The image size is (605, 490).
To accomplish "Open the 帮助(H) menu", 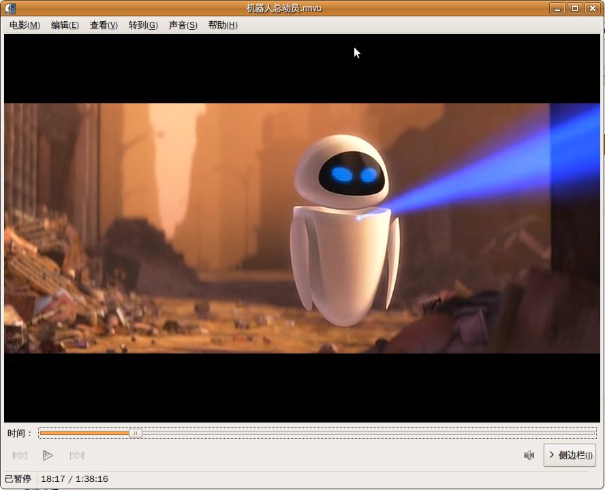I will (223, 25).
